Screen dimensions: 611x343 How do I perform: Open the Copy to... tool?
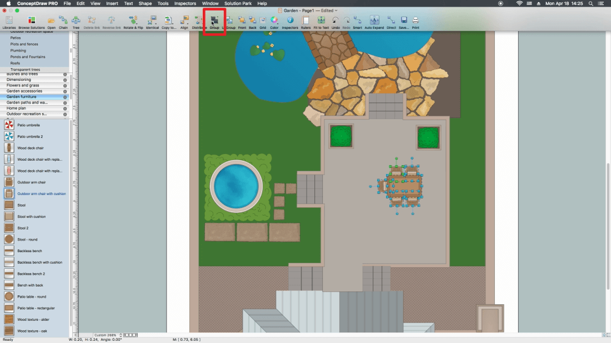pyautogui.click(x=169, y=22)
